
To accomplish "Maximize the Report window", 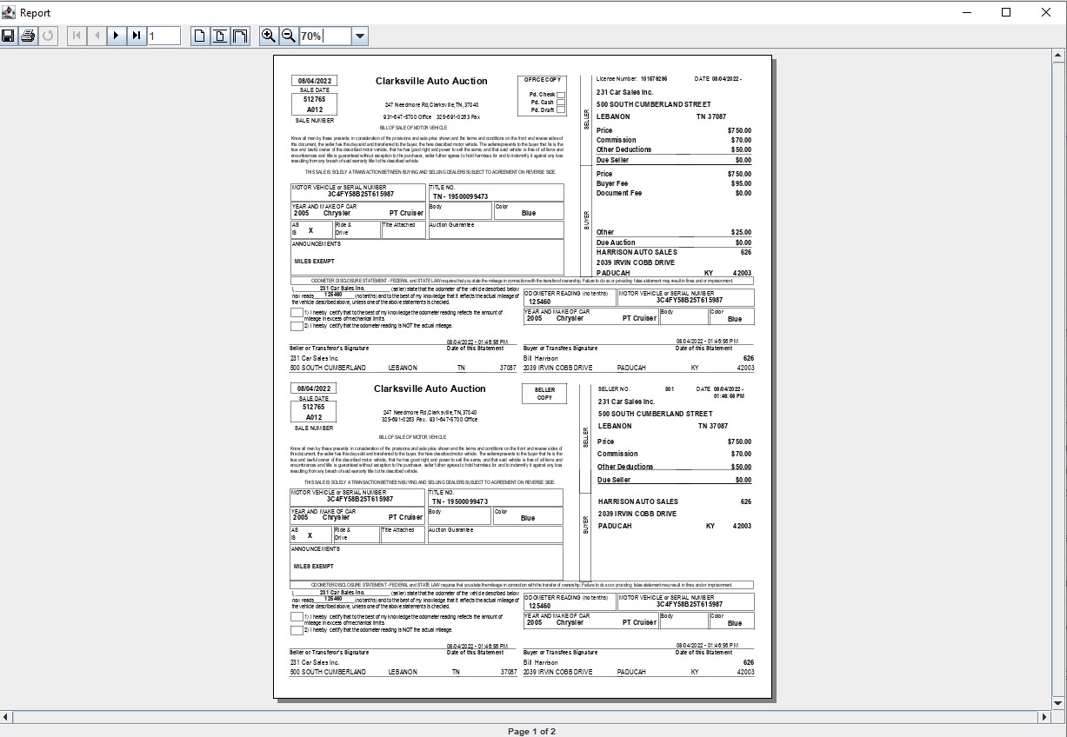I will click(1006, 12).
